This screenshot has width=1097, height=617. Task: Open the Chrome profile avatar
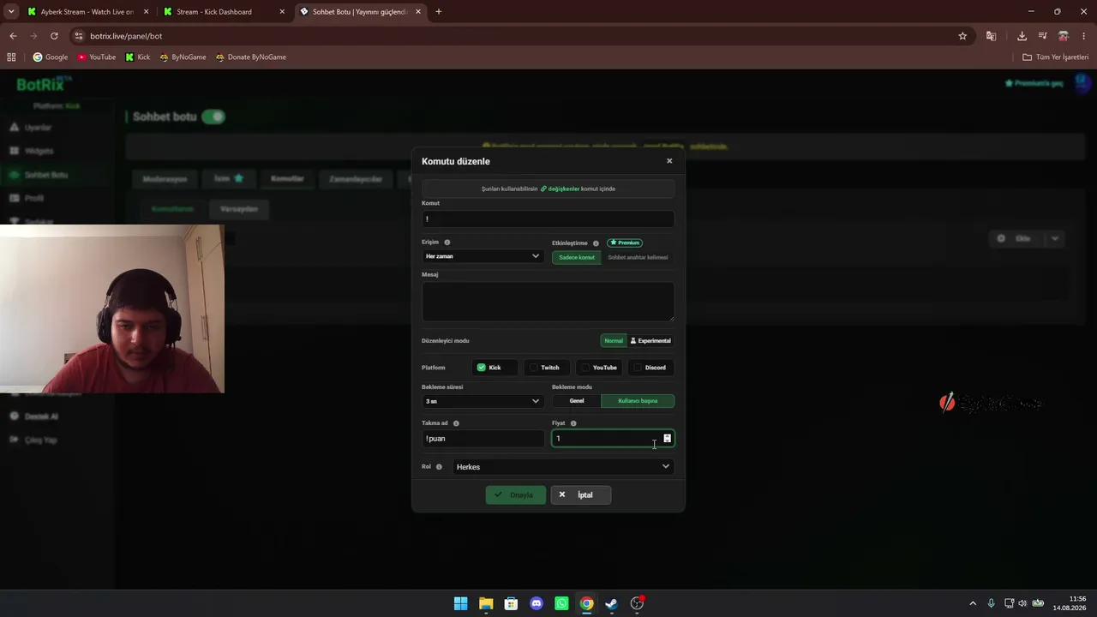pos(1064,36)
